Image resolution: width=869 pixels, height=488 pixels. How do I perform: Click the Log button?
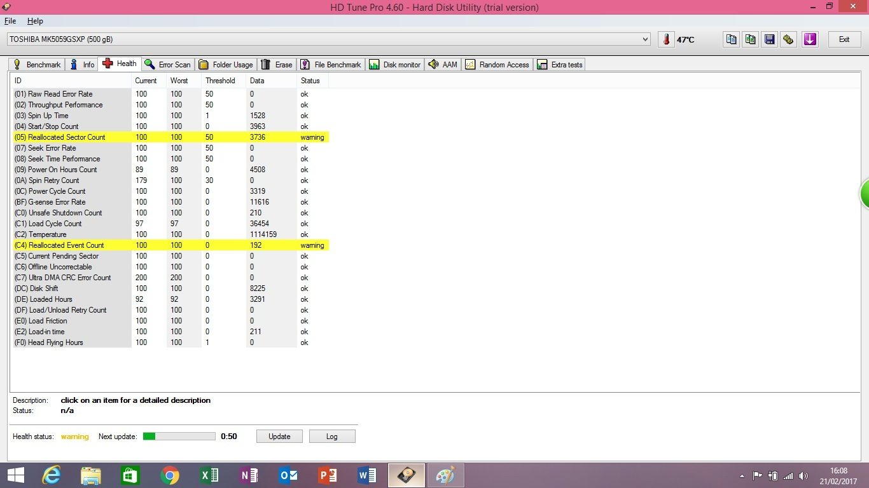pos(332,437)
